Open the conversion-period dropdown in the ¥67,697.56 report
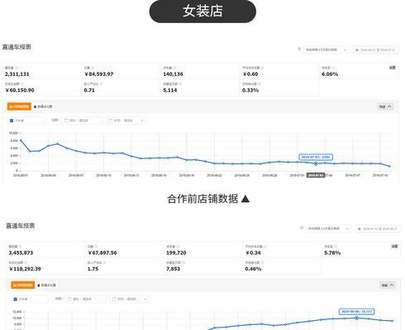This screenshot has height=330, width=405. [x=328, y=229]
